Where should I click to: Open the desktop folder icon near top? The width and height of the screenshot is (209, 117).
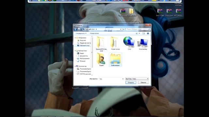pos(131,11)
